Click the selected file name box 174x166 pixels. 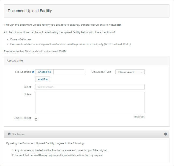pos(69,72)
